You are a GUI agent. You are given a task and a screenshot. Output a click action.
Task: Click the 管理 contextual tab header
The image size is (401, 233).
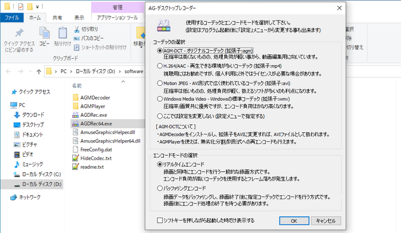click(117, 7)
